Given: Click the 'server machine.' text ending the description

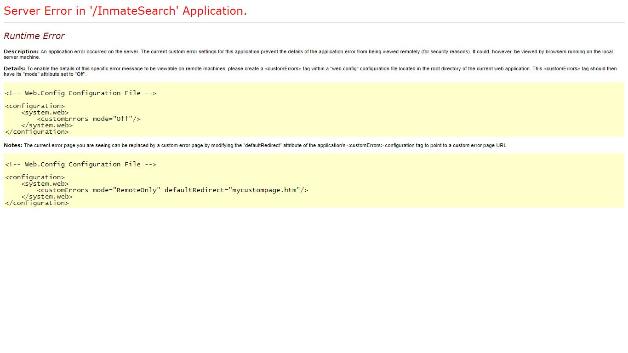Looking at the screenshot, I should coord(22,57).
